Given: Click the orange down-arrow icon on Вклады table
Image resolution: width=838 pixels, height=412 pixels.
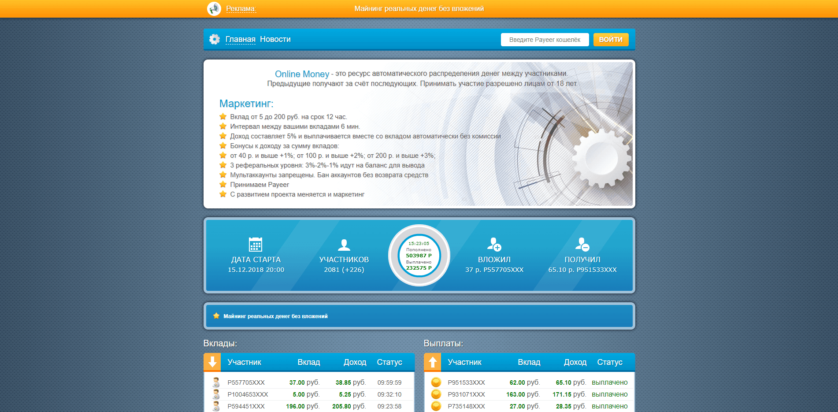Looking at the screenshot, I should pyautogui.click(x=212, y=362).
